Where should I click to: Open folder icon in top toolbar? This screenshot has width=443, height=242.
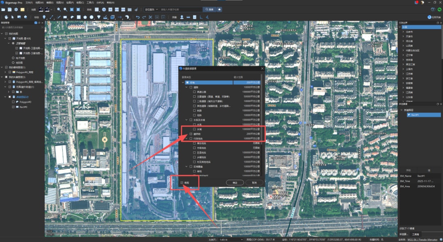coord(3,9)
